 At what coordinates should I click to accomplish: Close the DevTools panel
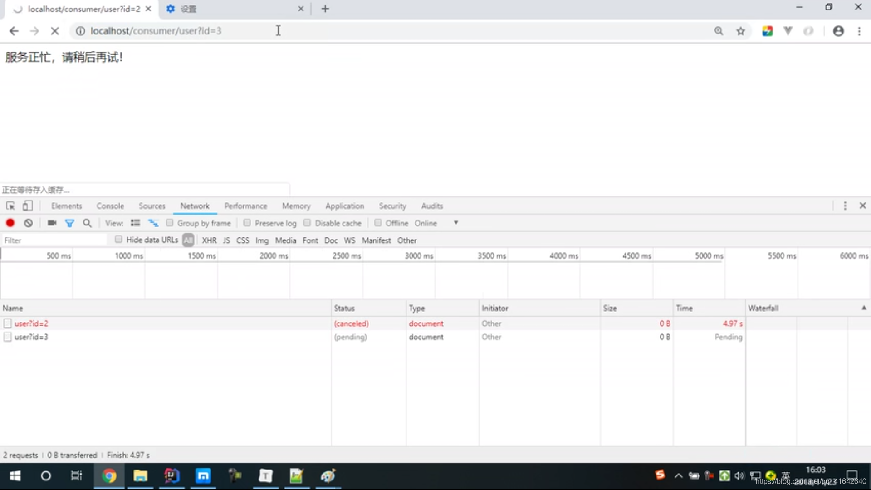click(x=863, y=206)
